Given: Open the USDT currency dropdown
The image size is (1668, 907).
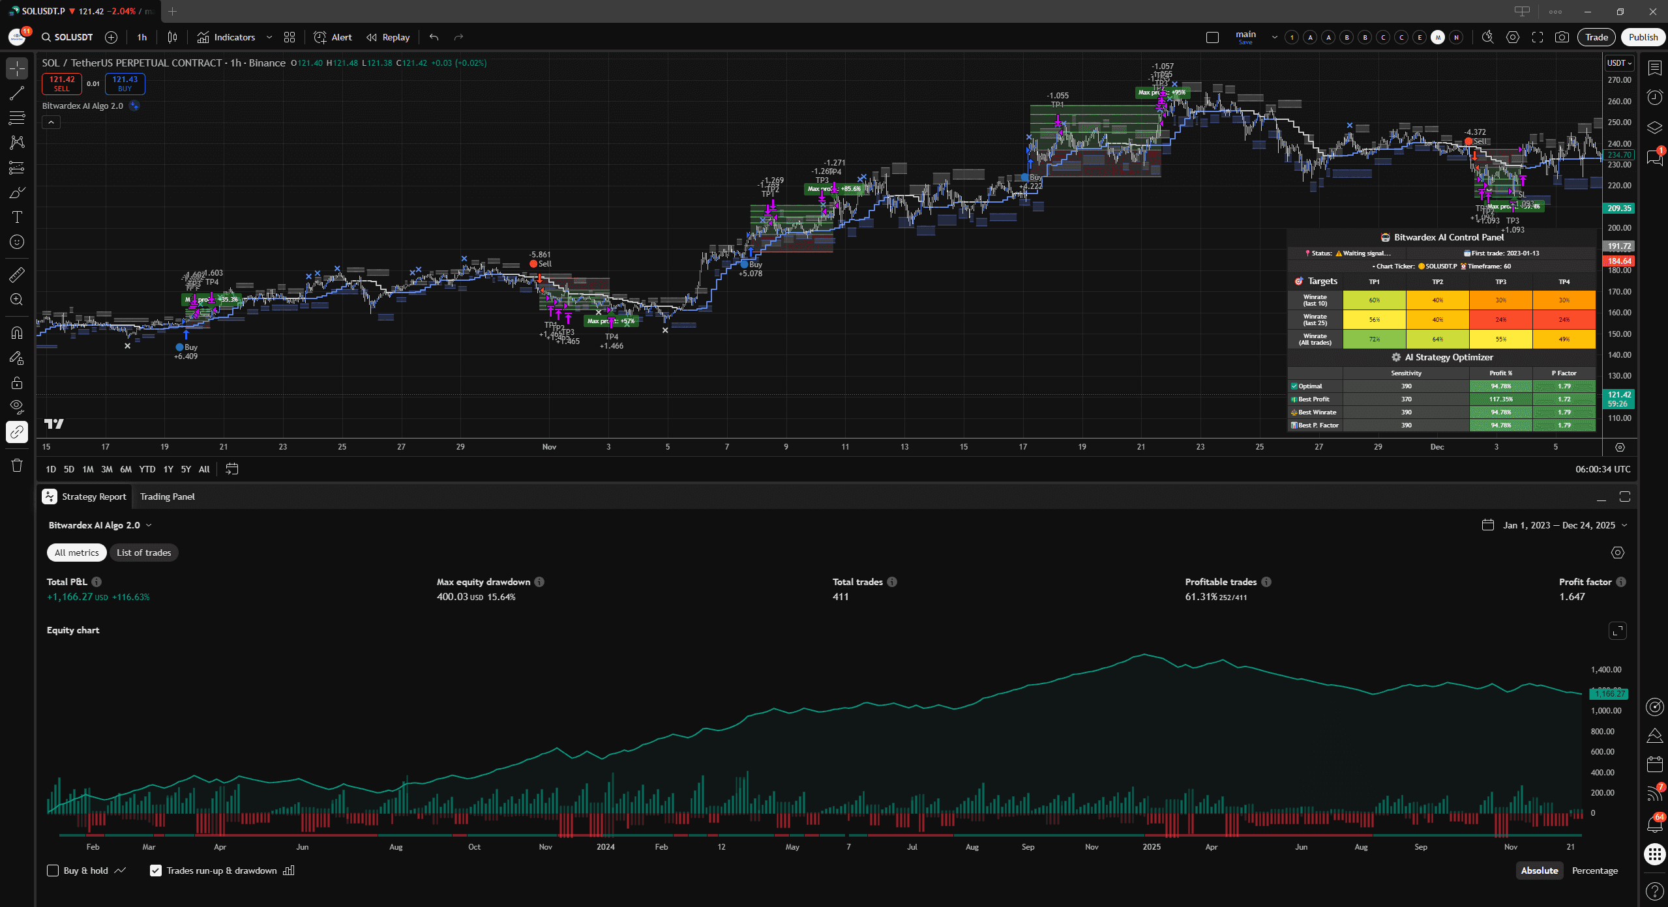Looking at the screenshot, I should 1619,63.
